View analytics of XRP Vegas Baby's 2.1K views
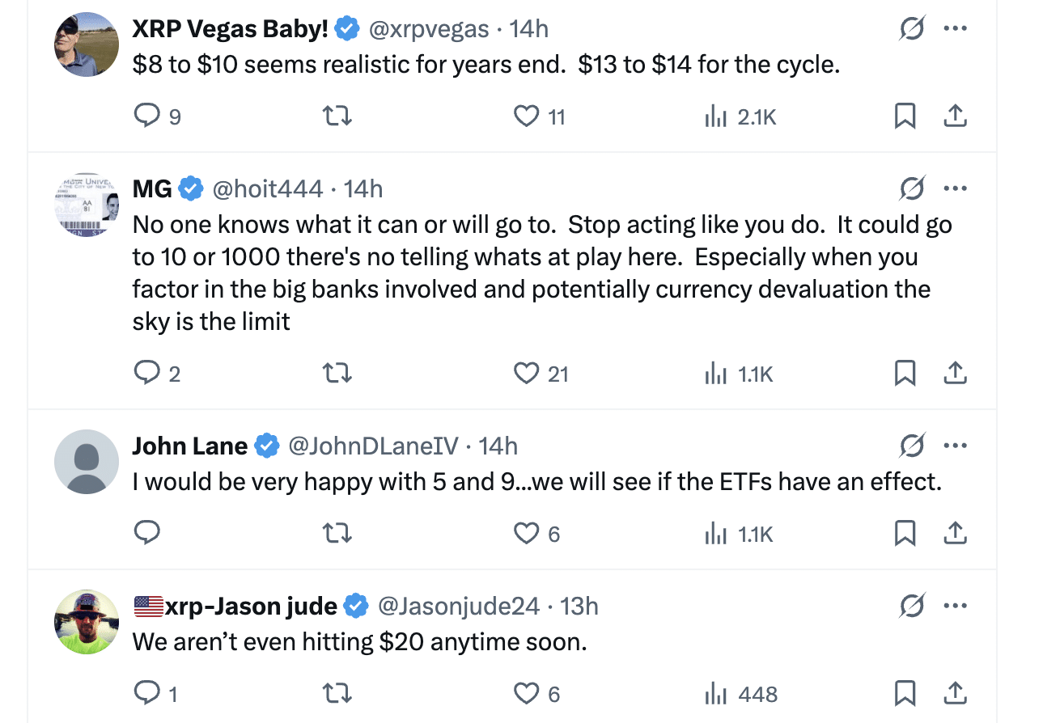This screenshot has height=723, width=1060. [740, 117]
